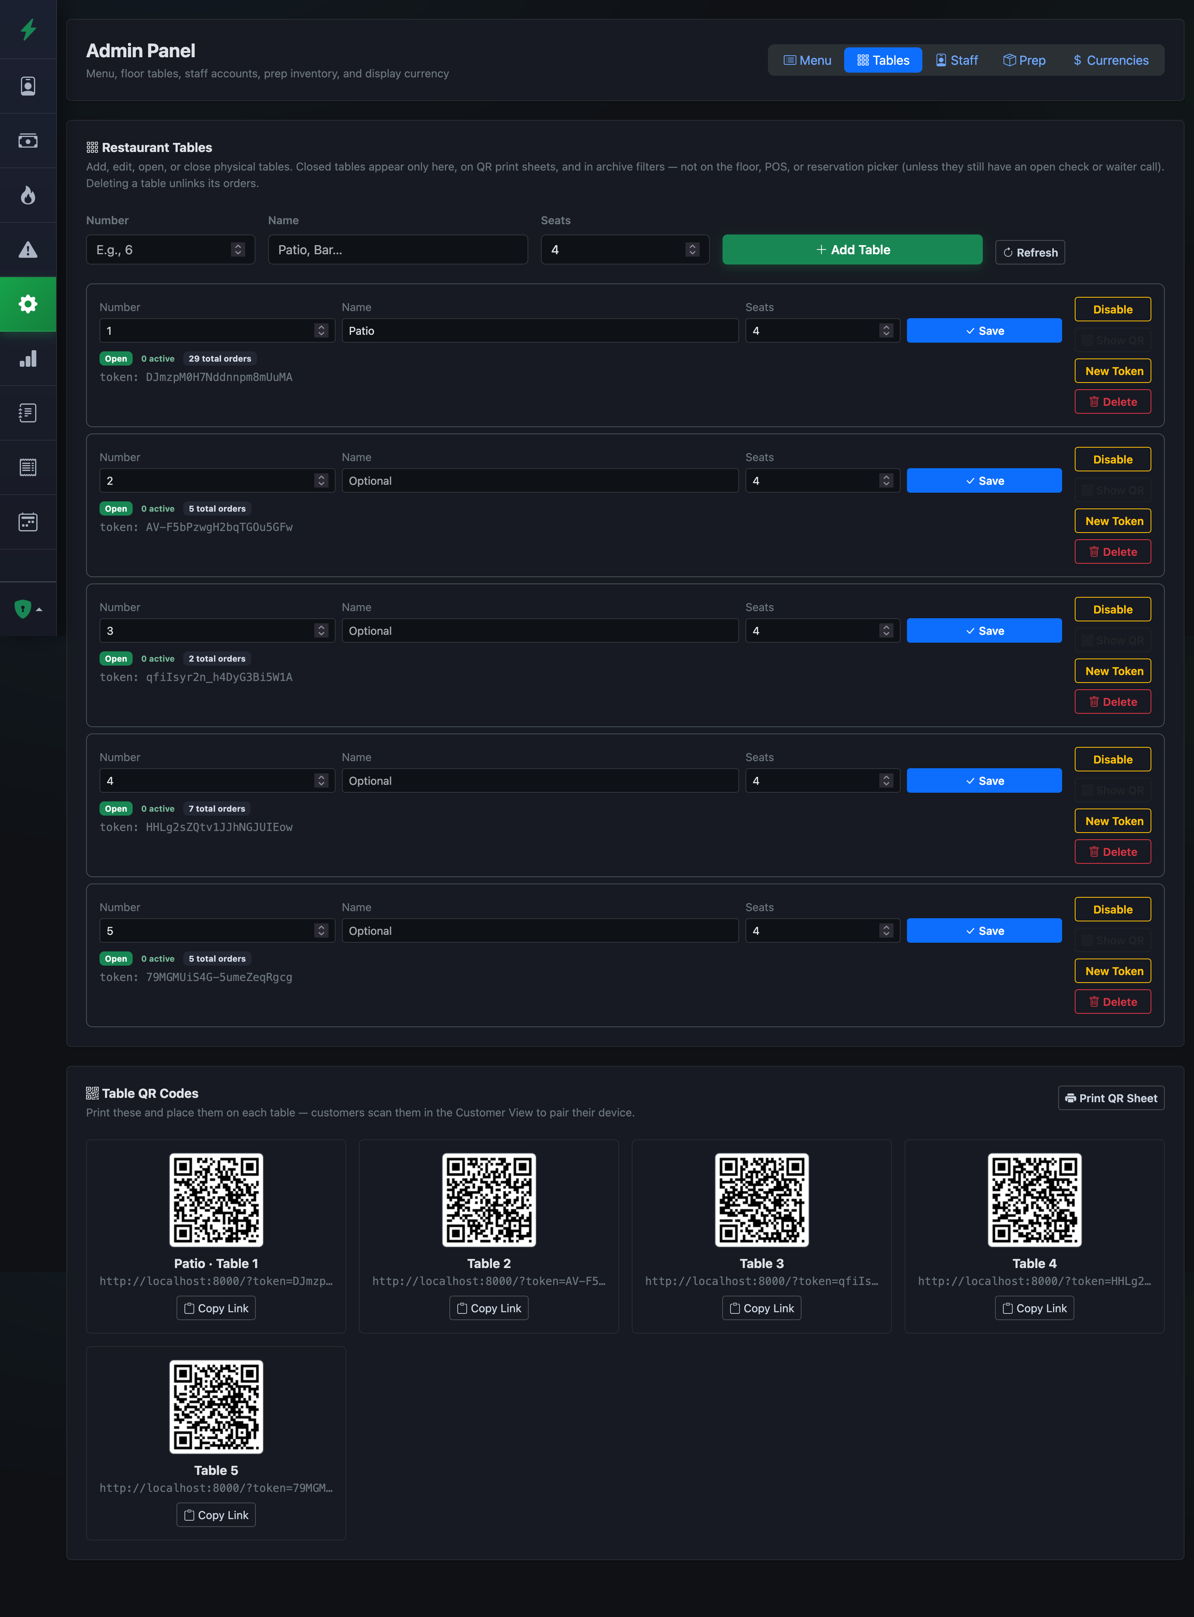The height and width of the screenshot is (1617, 1194).
Task: Delete the Patio table 1
Action: click(x=1112, y=402)
